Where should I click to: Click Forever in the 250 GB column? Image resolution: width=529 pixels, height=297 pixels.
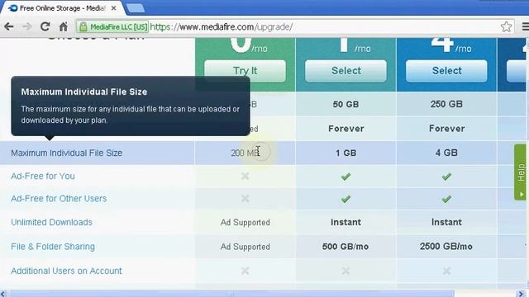[446, 129]
